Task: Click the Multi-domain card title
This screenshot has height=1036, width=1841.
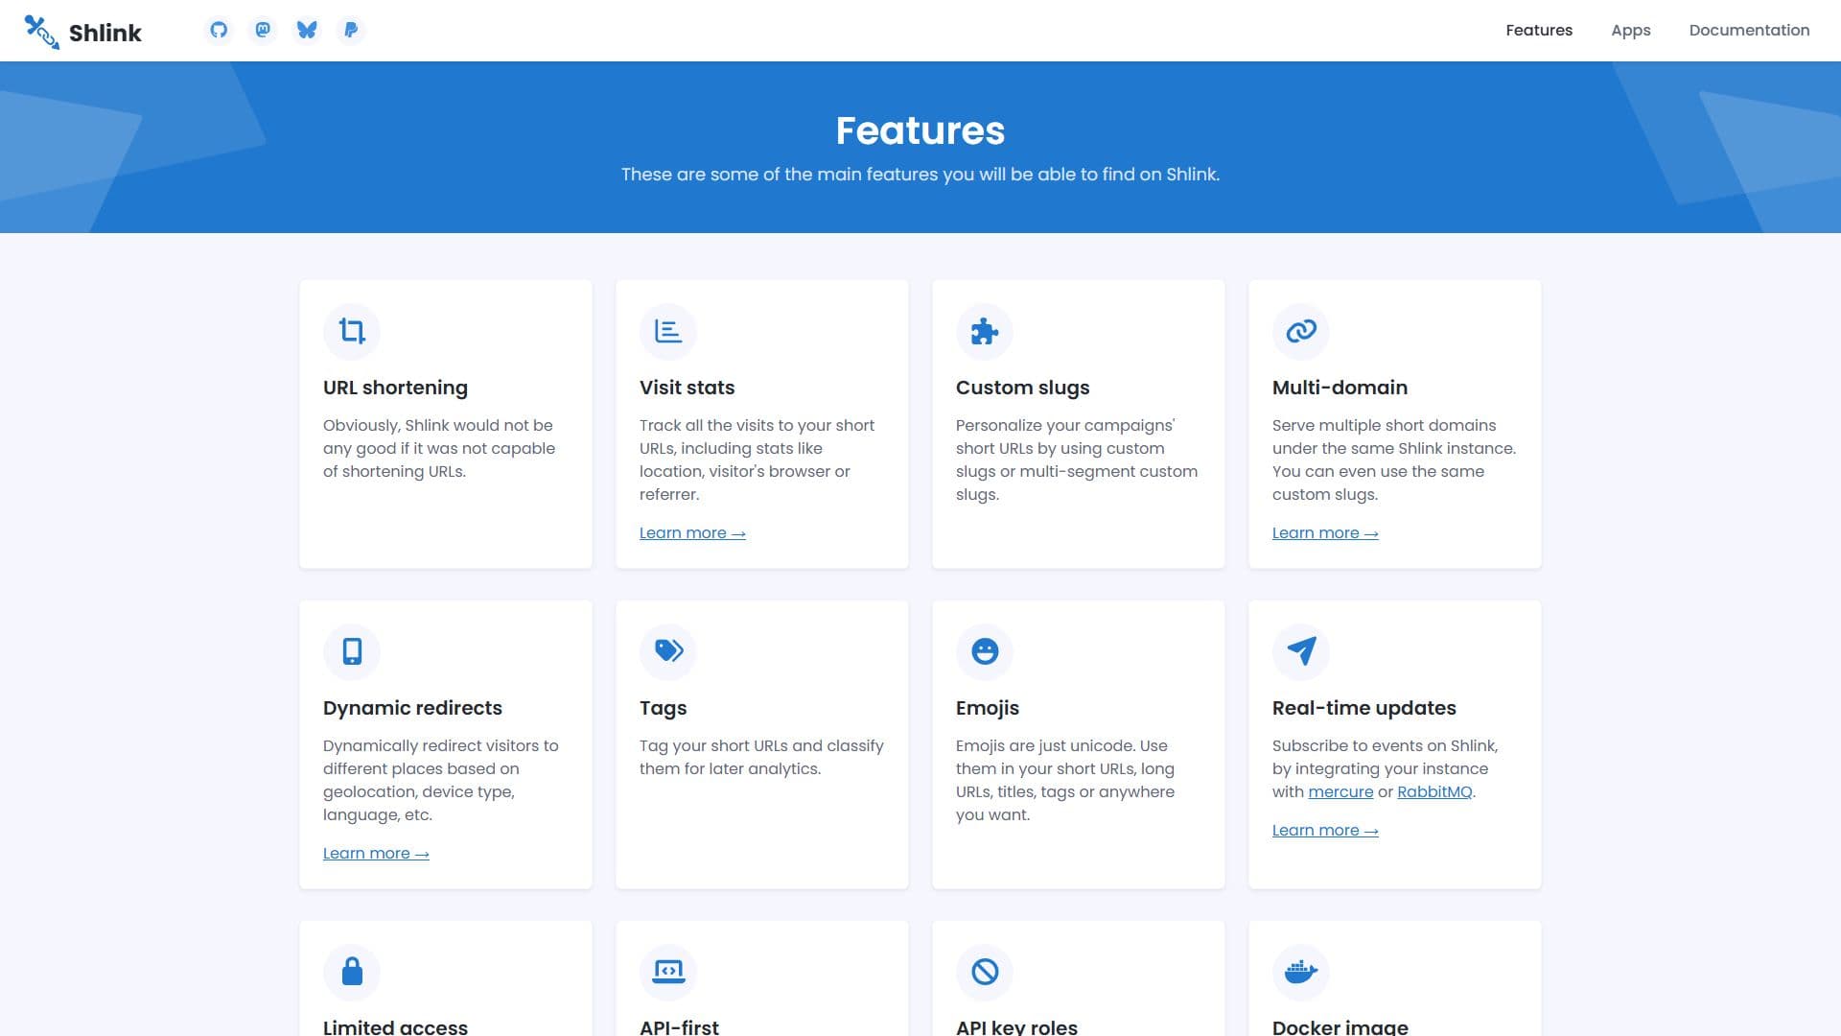Action: click(x=1340, y=388)
